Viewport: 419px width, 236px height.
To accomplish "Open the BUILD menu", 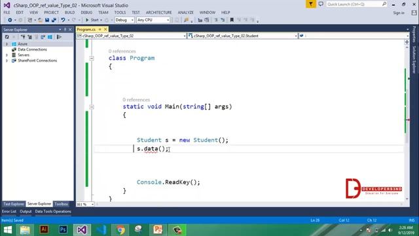I will tap(70, 12).
